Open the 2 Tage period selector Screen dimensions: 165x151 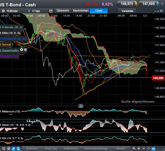tap(36, 11)
